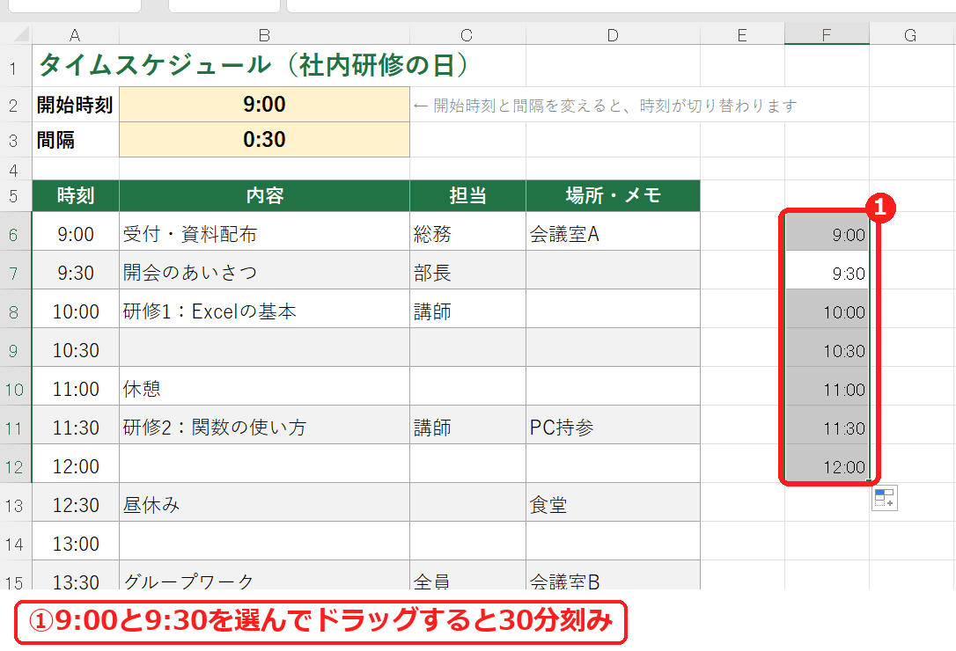Viewport: 956px width, 651px height.
Task: Select the title cell タイムスケジュール
Action: (x=254, y=64)
